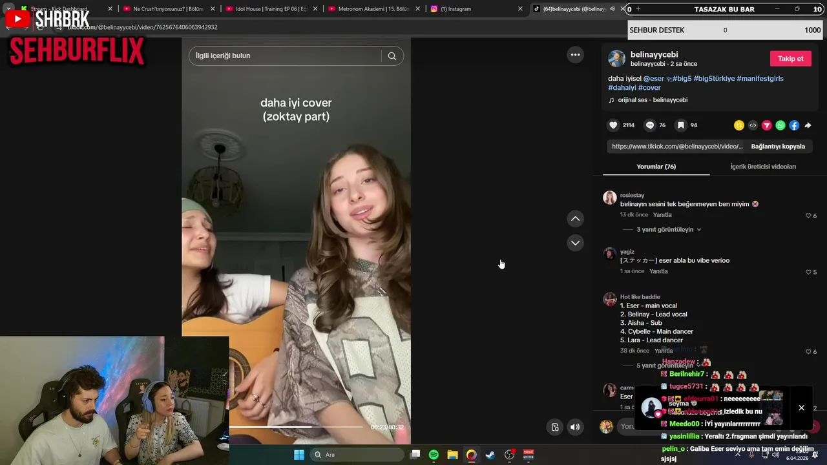
Task: Click the search magnifier in video search box
Action: (392, 56)
